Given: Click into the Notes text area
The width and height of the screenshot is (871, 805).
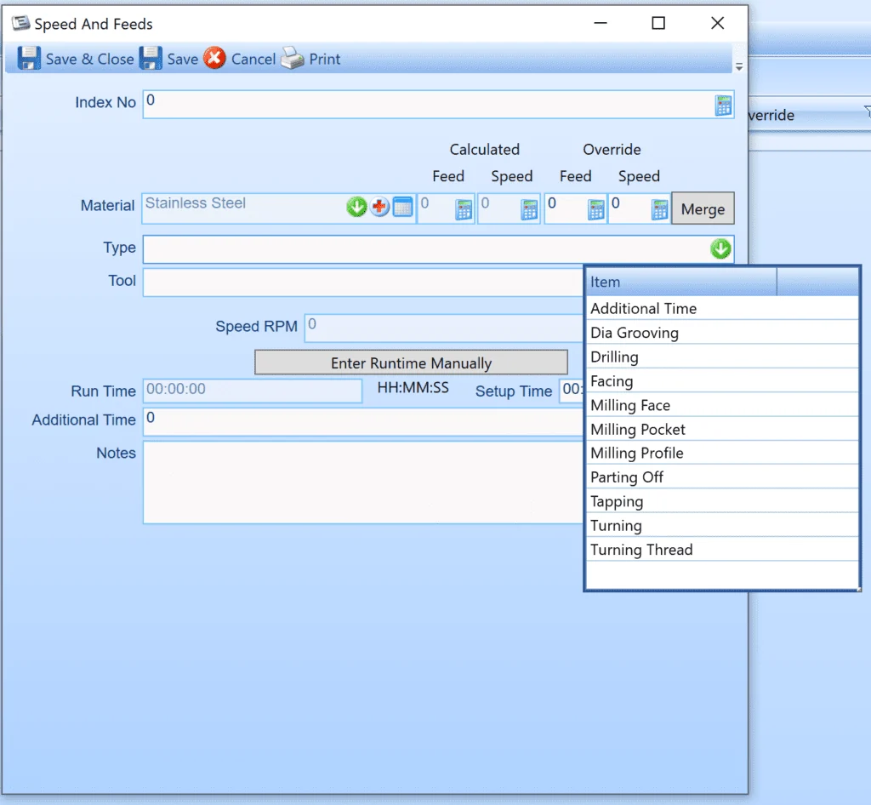Looking at the screenshot, I should click(x=363, y=482).
